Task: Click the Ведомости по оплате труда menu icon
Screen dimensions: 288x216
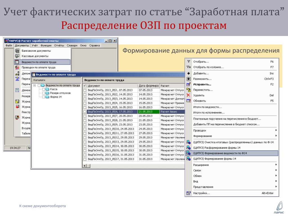Action: tap(17, 62)
